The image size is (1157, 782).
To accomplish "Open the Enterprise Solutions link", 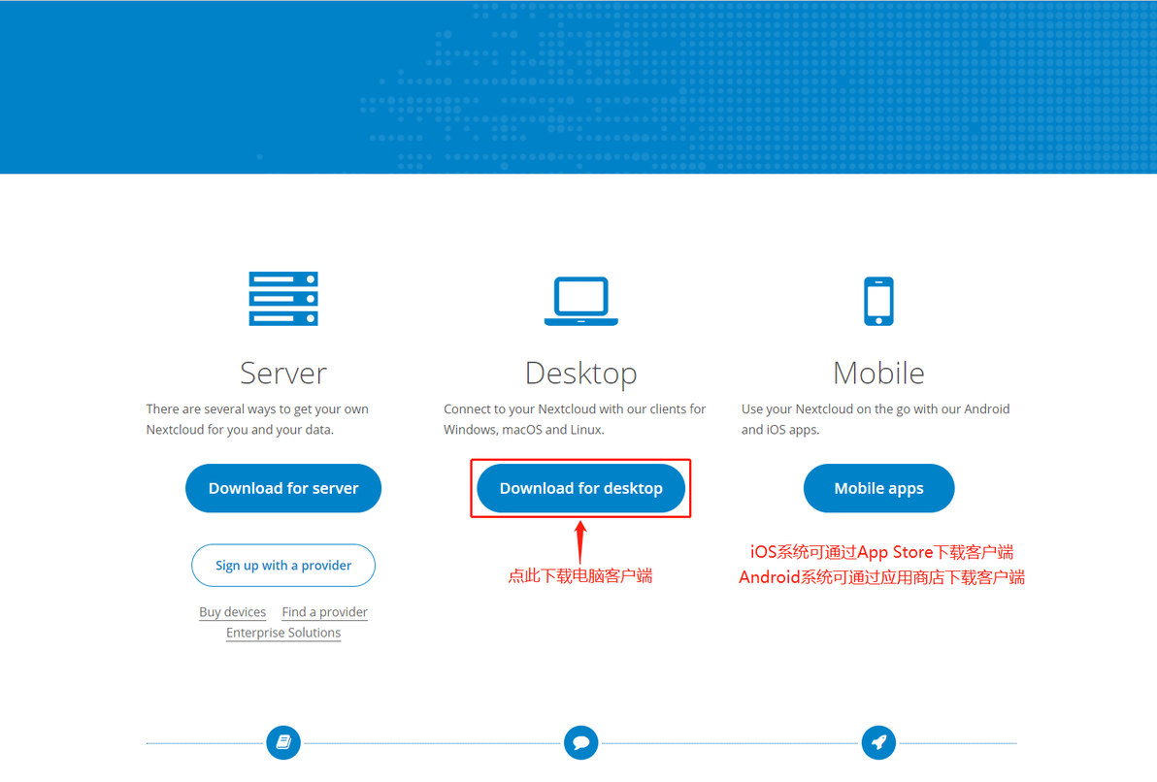I will [x=283, y=633].
